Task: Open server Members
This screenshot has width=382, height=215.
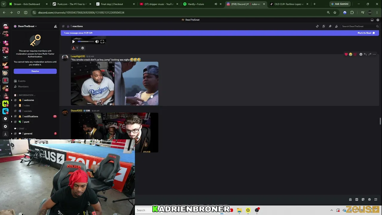Action: (35, 87)
